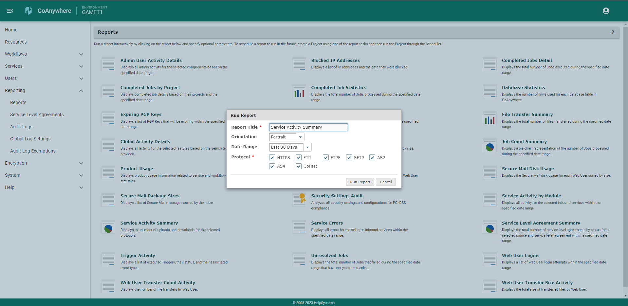Cancel the Run Report dialog

tap(386, 182)
